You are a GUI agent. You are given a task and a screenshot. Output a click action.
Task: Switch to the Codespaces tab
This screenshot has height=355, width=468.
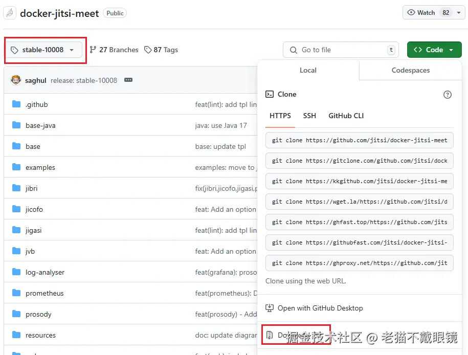click(x=411, y=70)
